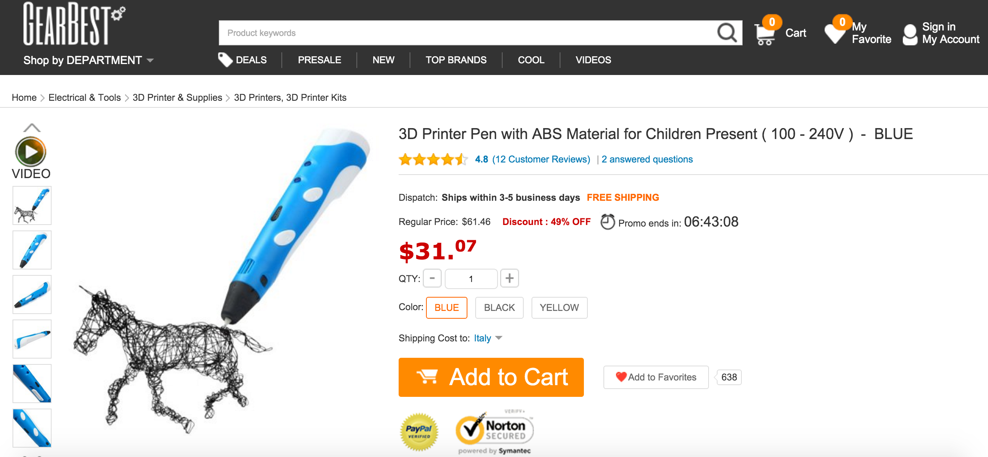The image size is (988, 457).
Task: Collapse thumbnails using the up arrow
Action: pyautogui.click(x=32, y=128)
